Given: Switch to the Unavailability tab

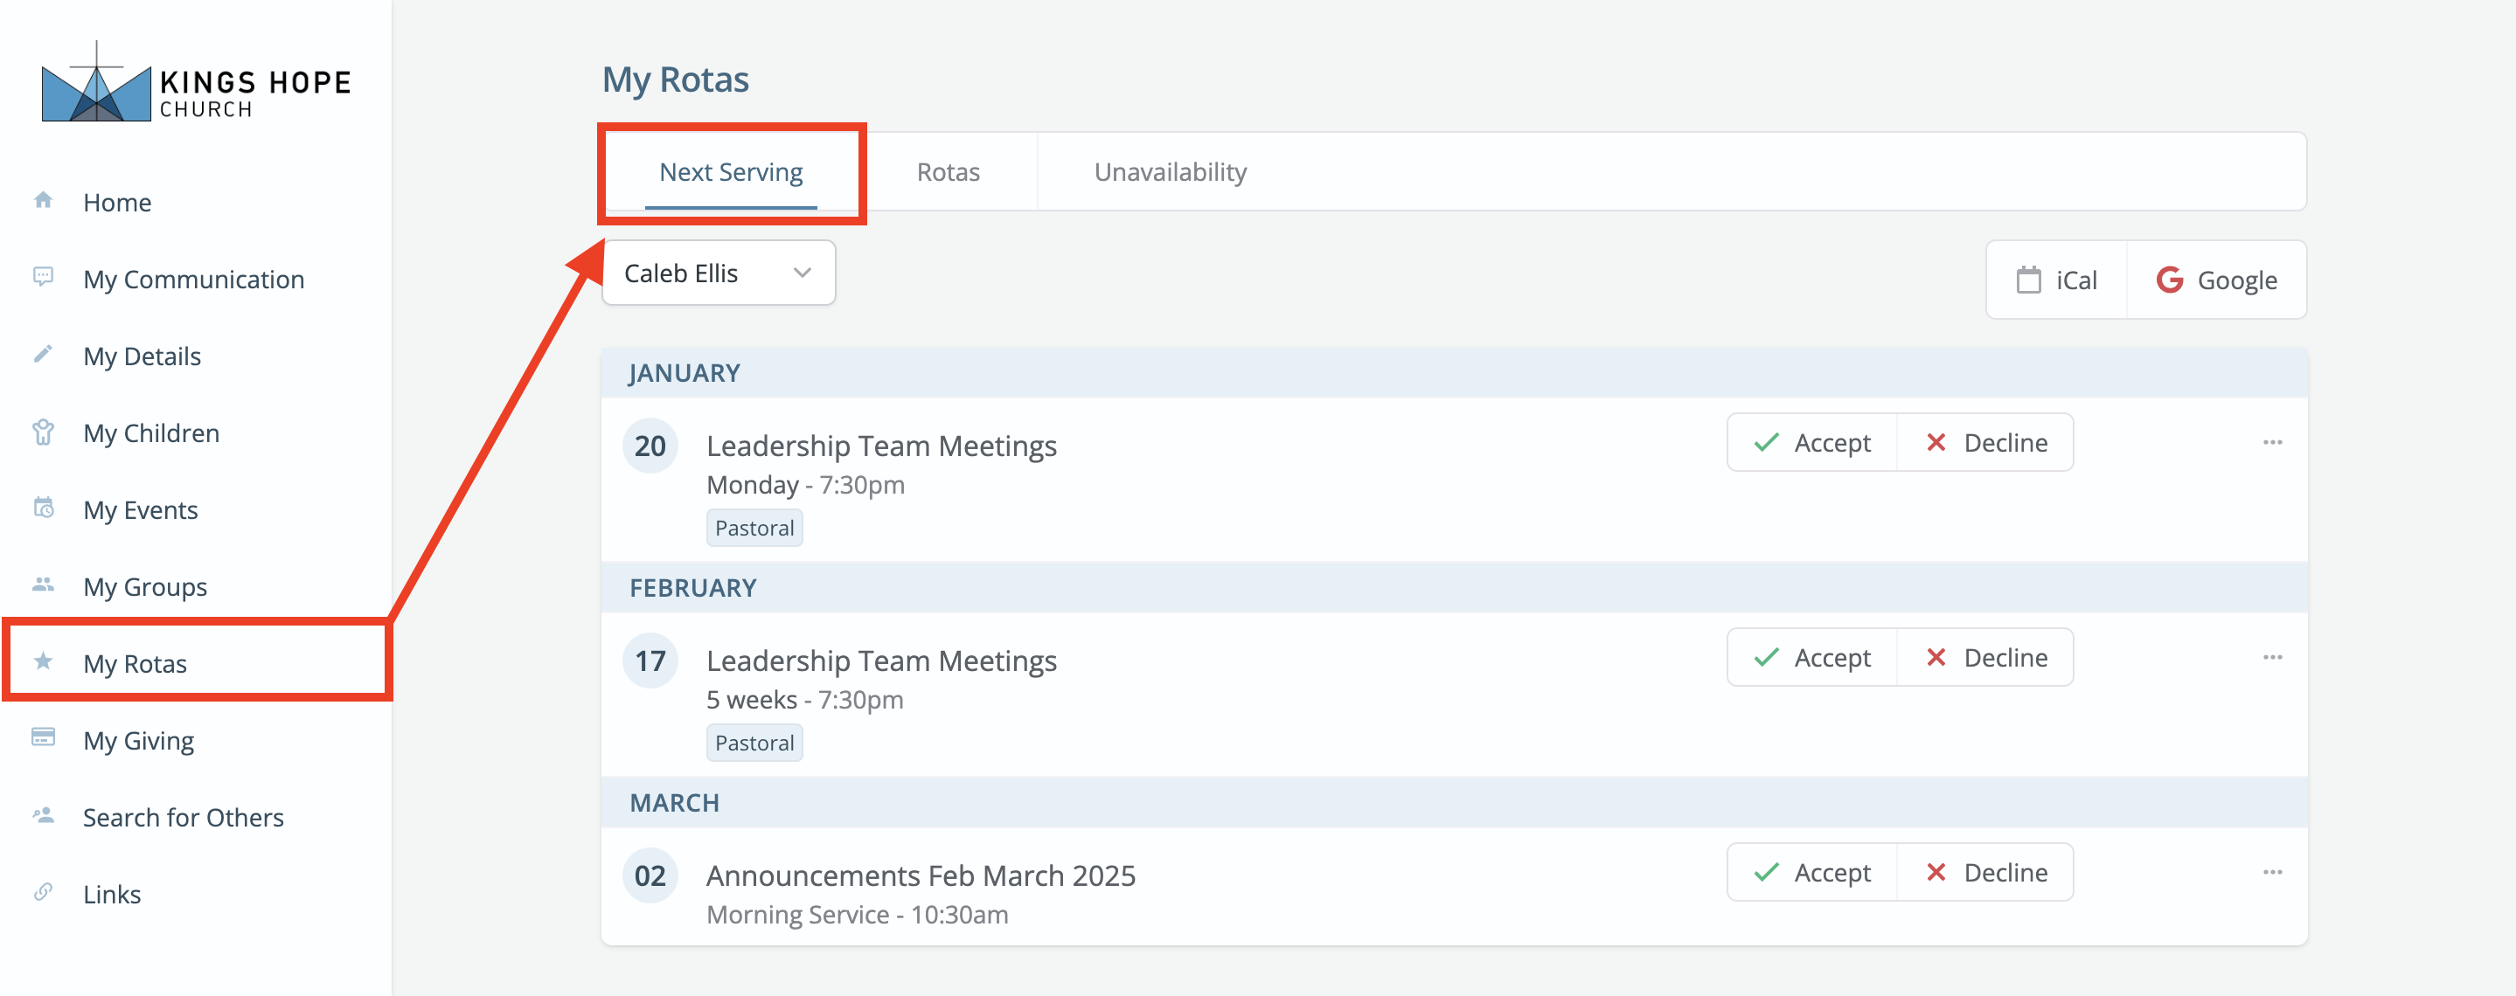Looking at the screenshot, I should pyautogui.click(x=1170, y=173).
